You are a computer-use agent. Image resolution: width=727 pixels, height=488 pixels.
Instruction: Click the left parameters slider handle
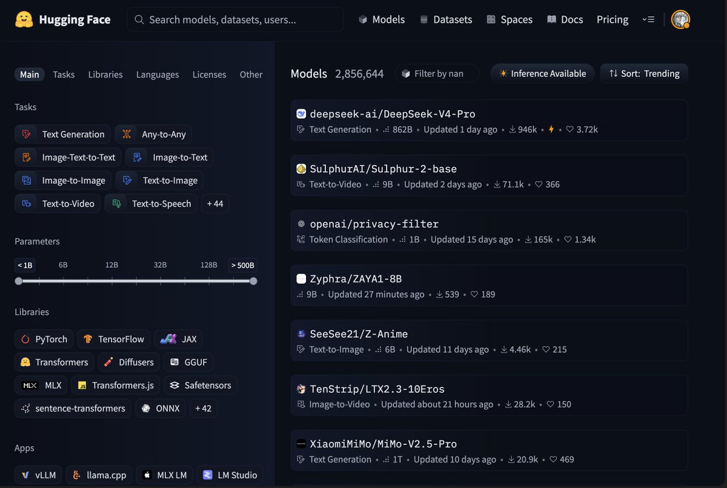point(19,281)
